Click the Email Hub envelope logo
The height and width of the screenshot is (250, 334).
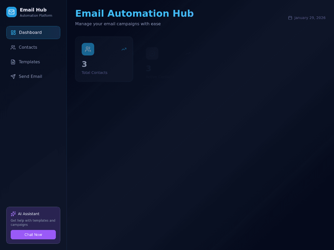coord(11,12)
